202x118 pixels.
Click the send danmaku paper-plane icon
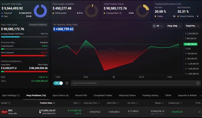198,83
